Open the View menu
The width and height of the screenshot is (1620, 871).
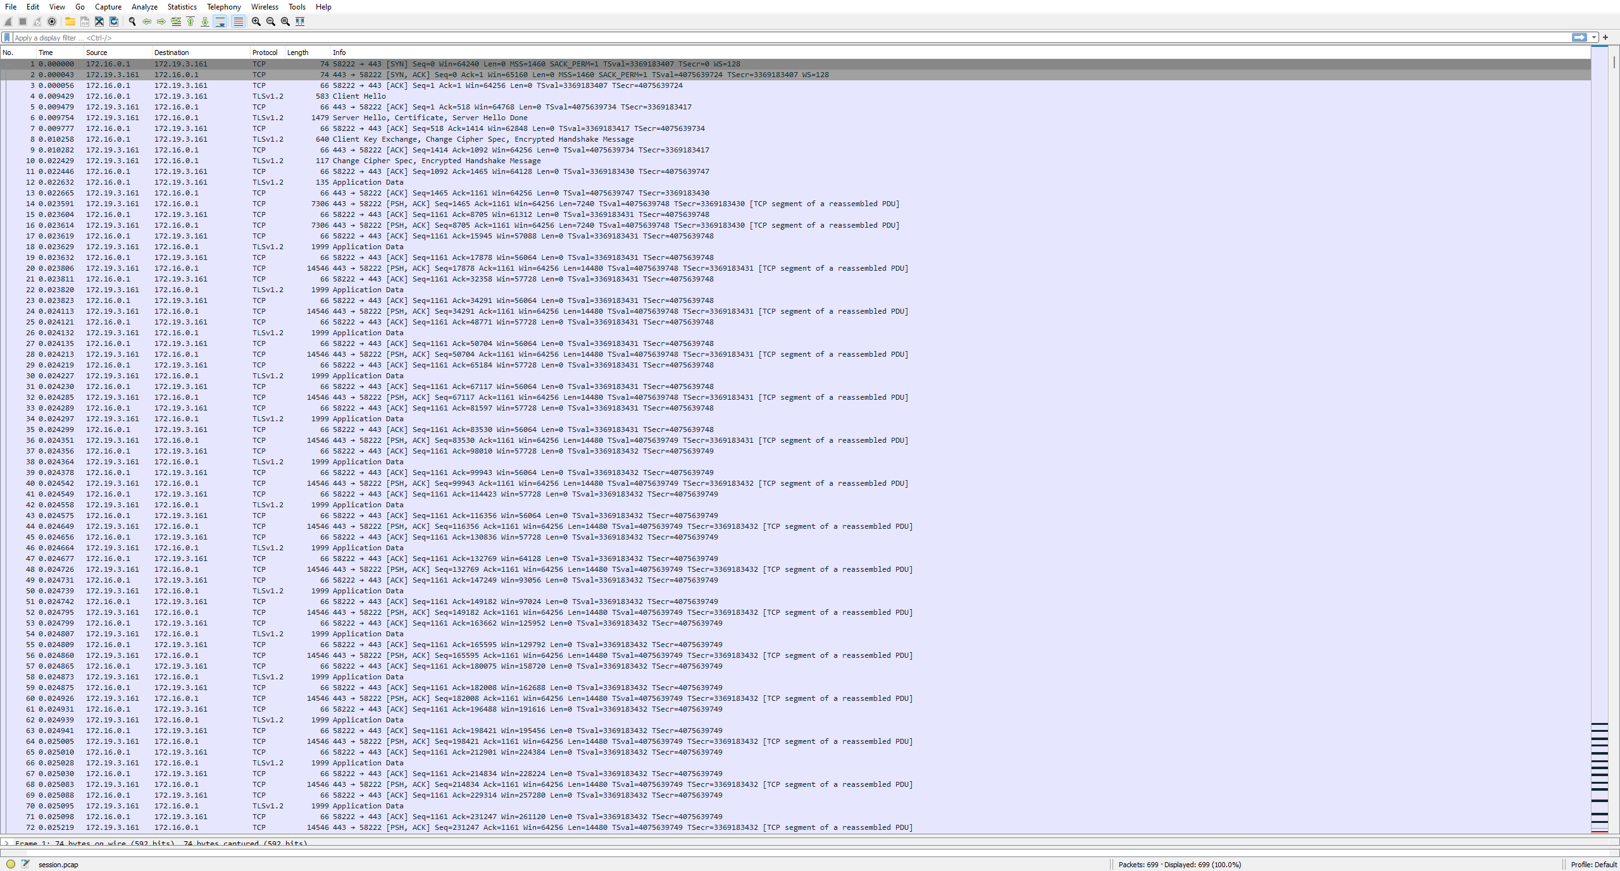click(57, 7)
